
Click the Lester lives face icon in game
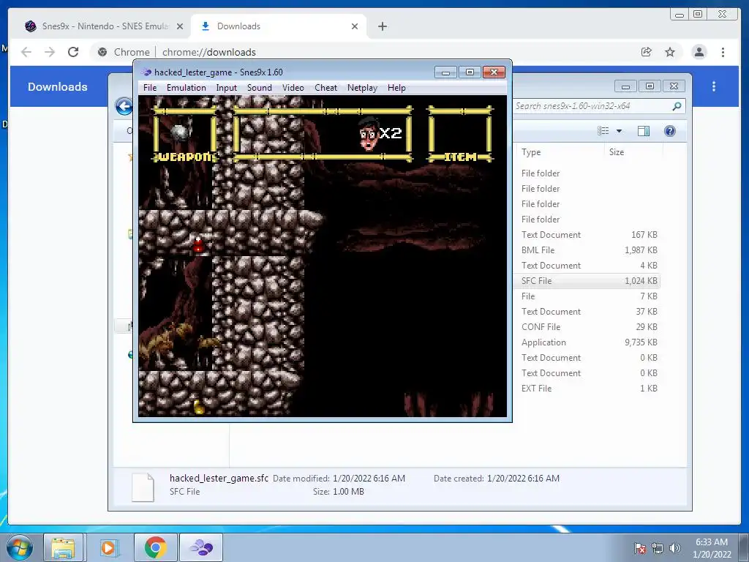click(x=369, y=133)
